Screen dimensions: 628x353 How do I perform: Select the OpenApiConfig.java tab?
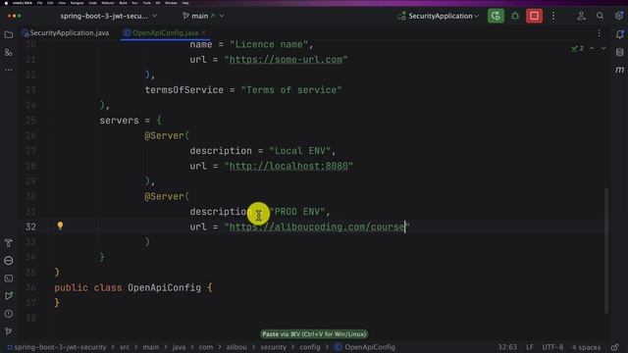(165, 32)
